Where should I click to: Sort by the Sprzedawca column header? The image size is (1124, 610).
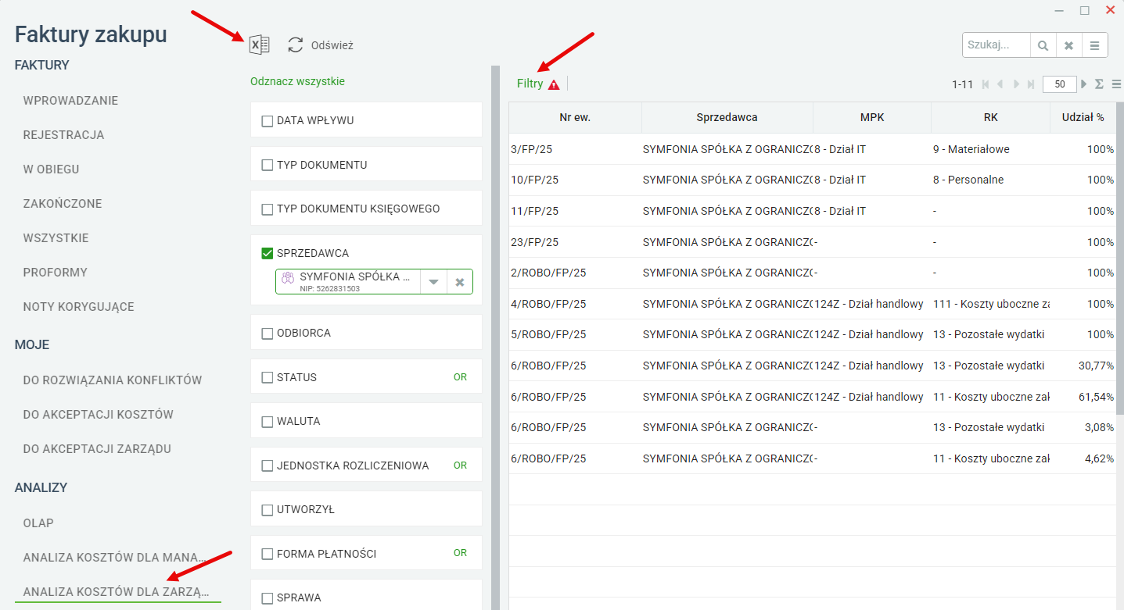(x=727, y=118)
